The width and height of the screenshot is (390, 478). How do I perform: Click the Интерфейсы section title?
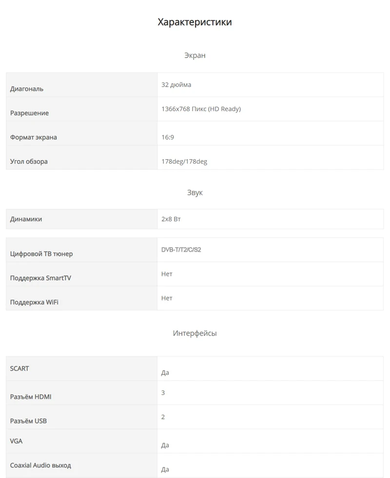point(195,333)
